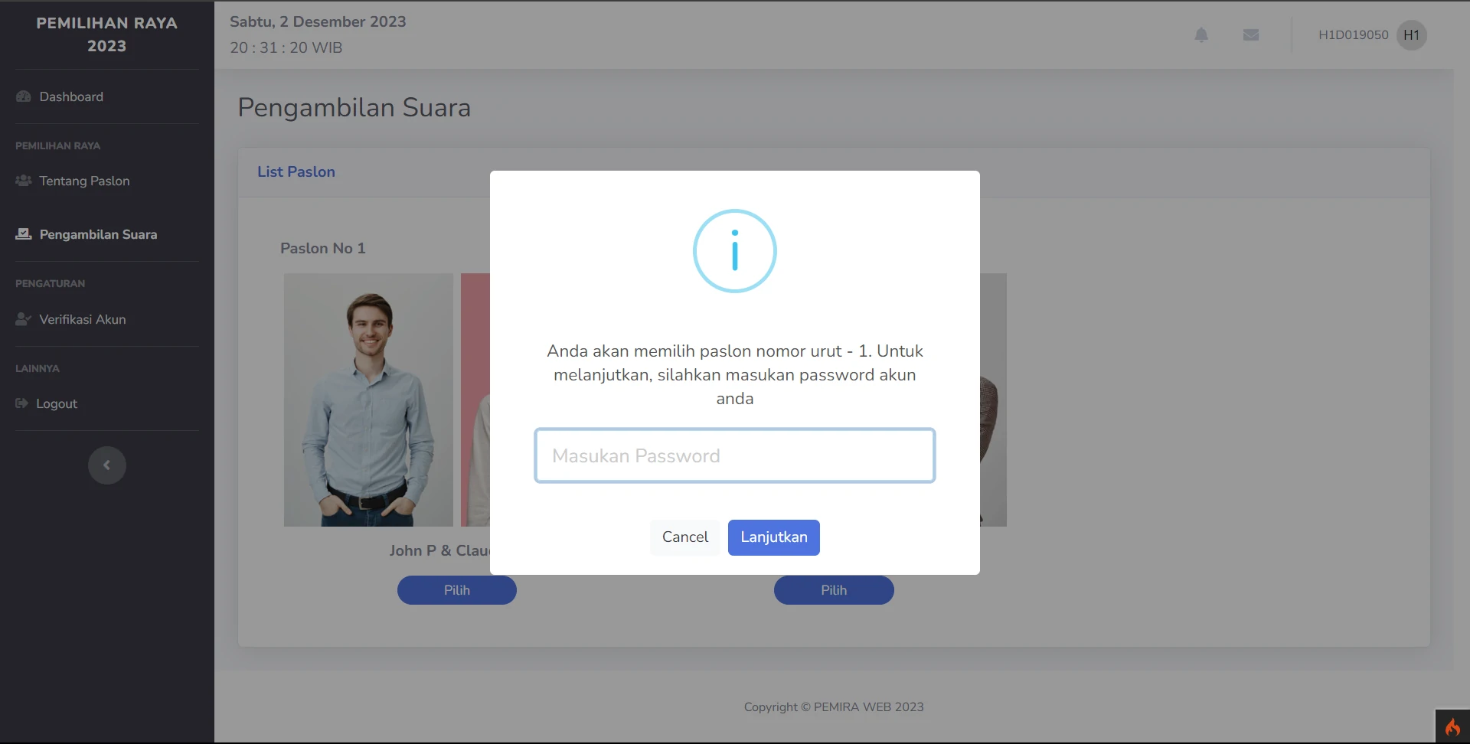Click the Logout exit icon
Screen dimensions: 1470x744
coord(22,403)
